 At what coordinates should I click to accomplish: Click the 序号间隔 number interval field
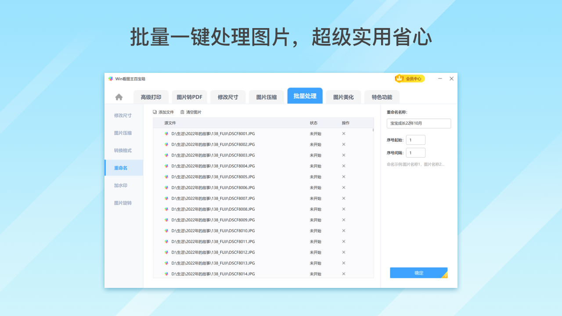click(x=415, y=152)
